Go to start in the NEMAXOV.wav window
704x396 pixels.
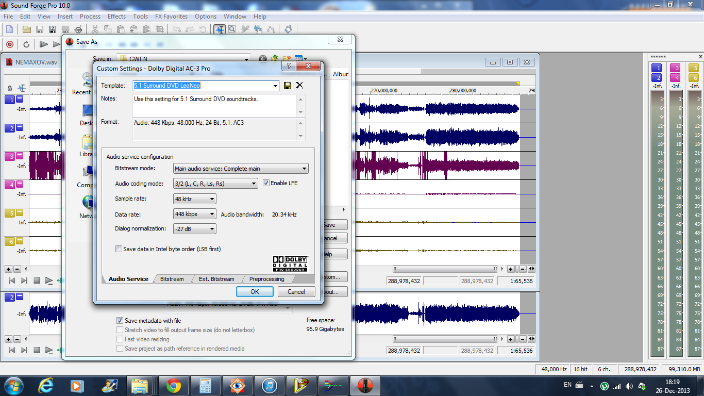coord(12,280)
